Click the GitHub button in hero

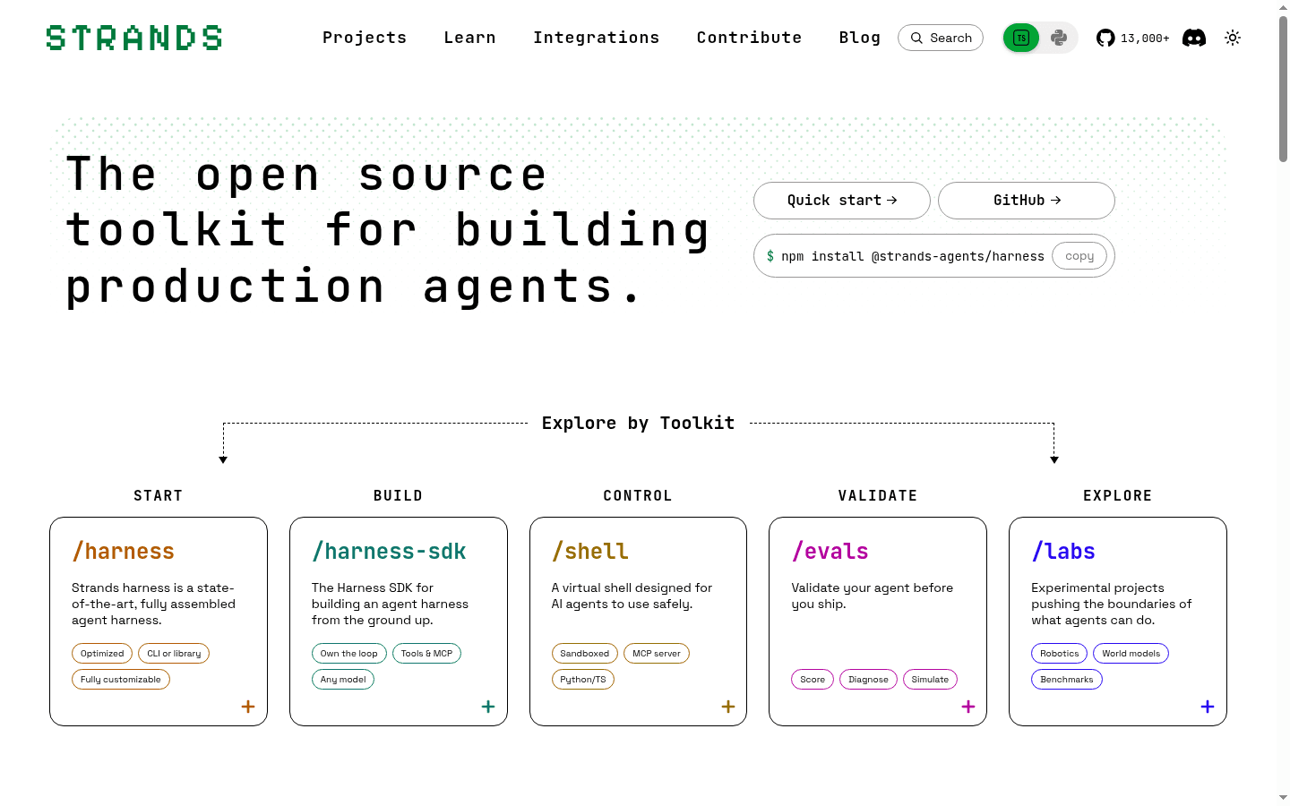[1027, 201]
